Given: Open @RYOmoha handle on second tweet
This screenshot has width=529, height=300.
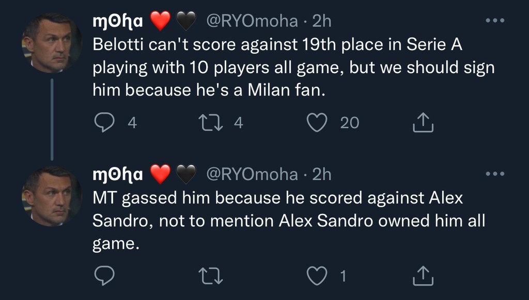Looking at the screenshot, I should pos(252,175).
